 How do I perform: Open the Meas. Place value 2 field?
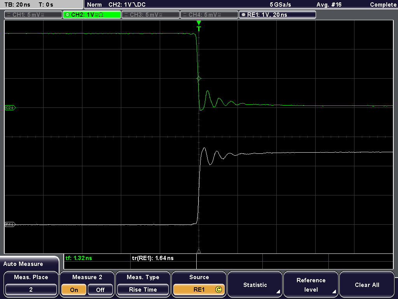point(31,290)
